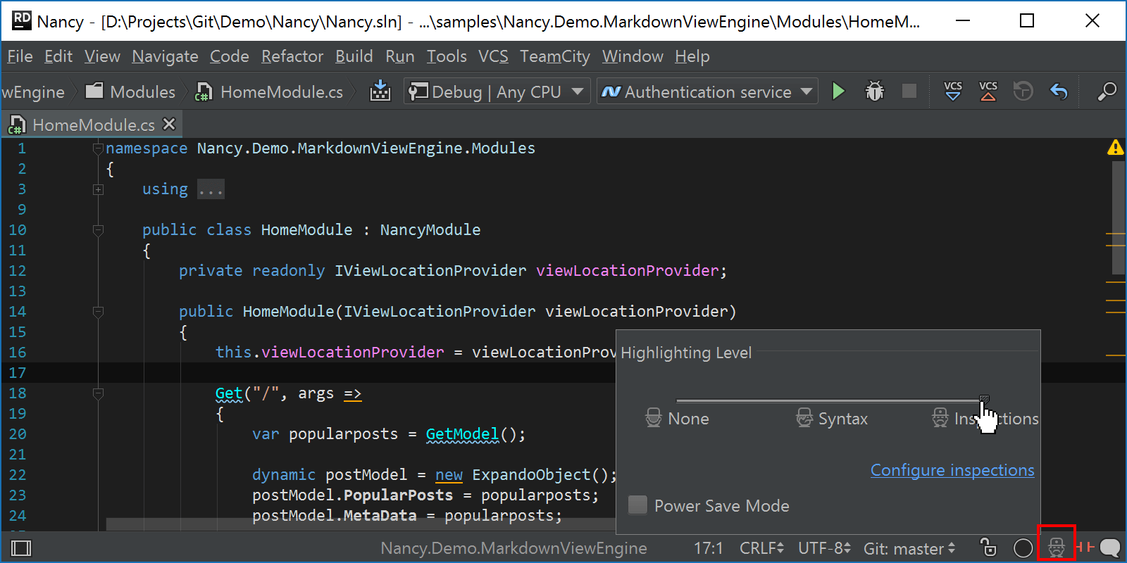
Task: Open the TeamCity menu
Action: (555, 56)
